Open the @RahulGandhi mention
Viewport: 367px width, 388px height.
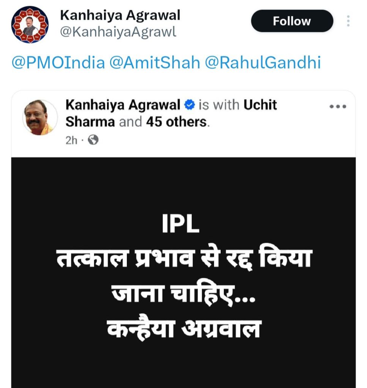[263, 63]
